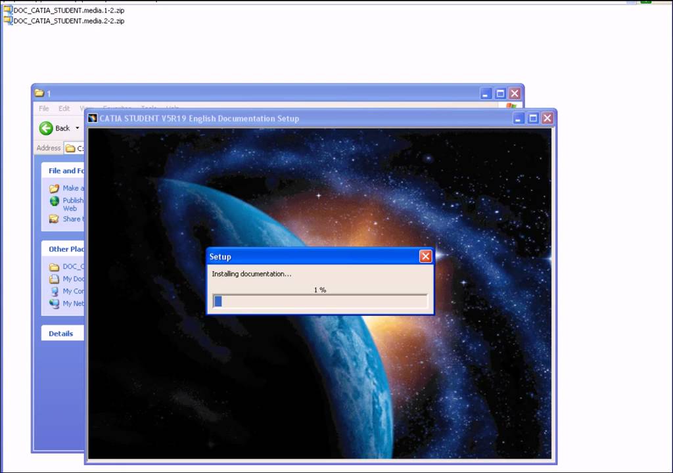
Task: Expand the Details panel header
Action: 62,334
